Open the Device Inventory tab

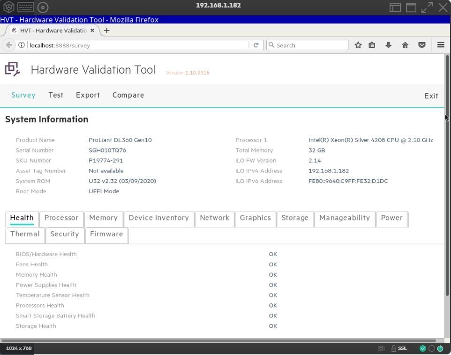pos(158,218)
